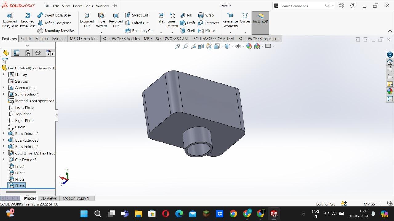The width and height of the screenshot is (394, 221).
Task: Open Dropbox from the taskbar
Action: point(220,214)
